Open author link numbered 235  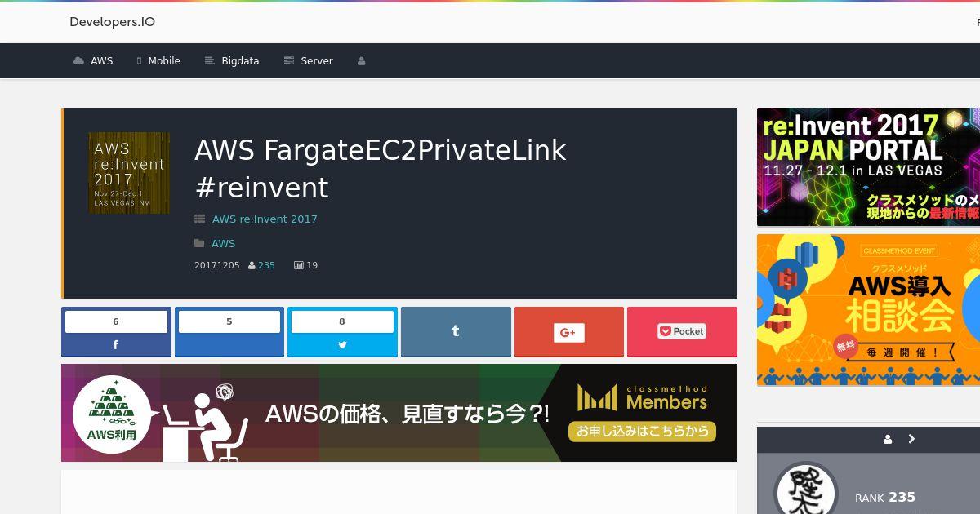coord(266,265)
